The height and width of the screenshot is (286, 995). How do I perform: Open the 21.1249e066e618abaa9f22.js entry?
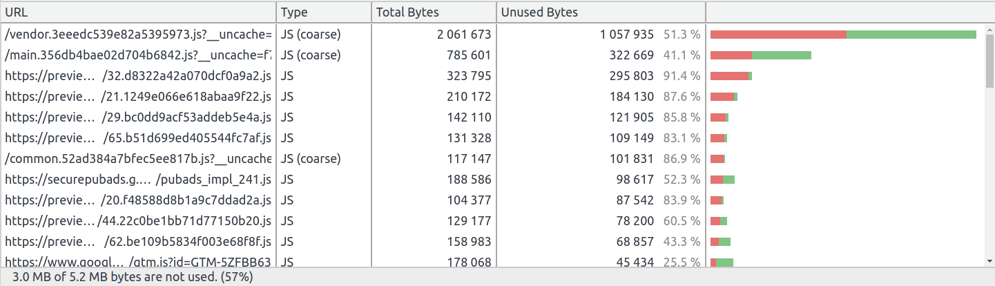(x=492, y=97)
